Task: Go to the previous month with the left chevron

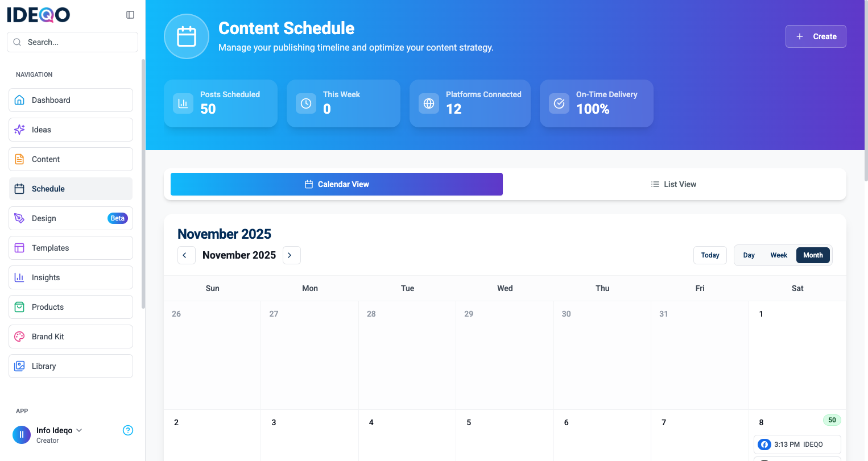Action: tap(186, 255)
